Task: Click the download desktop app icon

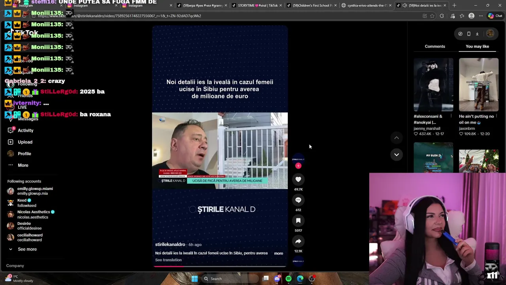Action: [x=477, y=34]
